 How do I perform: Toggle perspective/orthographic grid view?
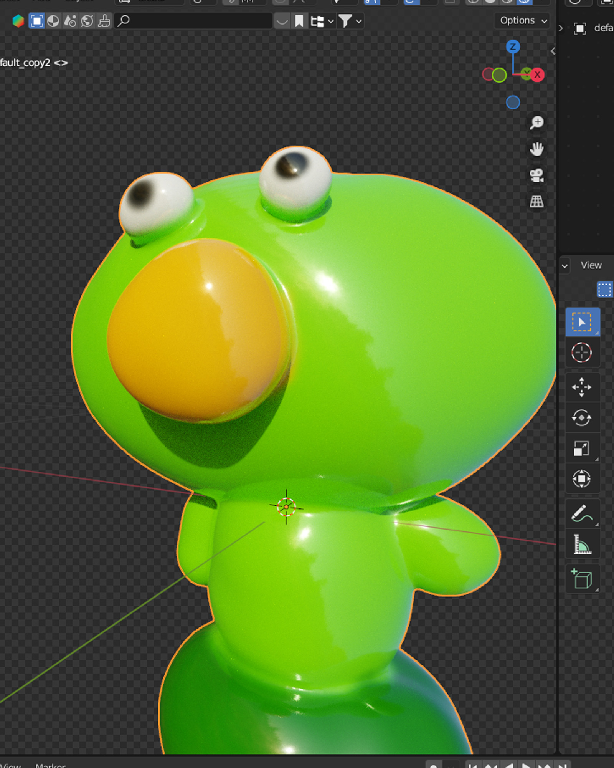[x=537, y=202]
